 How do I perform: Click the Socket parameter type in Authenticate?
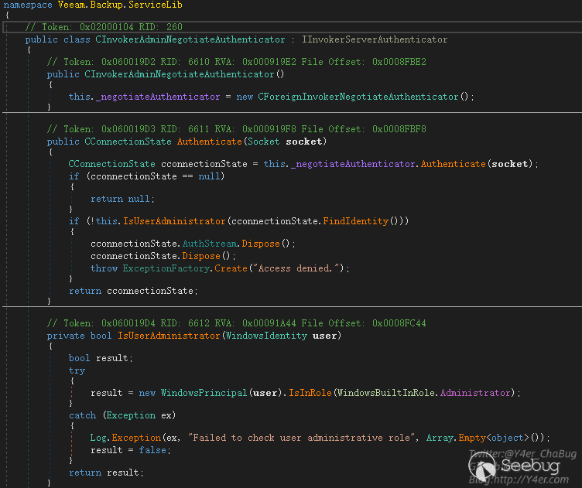click(266, 142)
